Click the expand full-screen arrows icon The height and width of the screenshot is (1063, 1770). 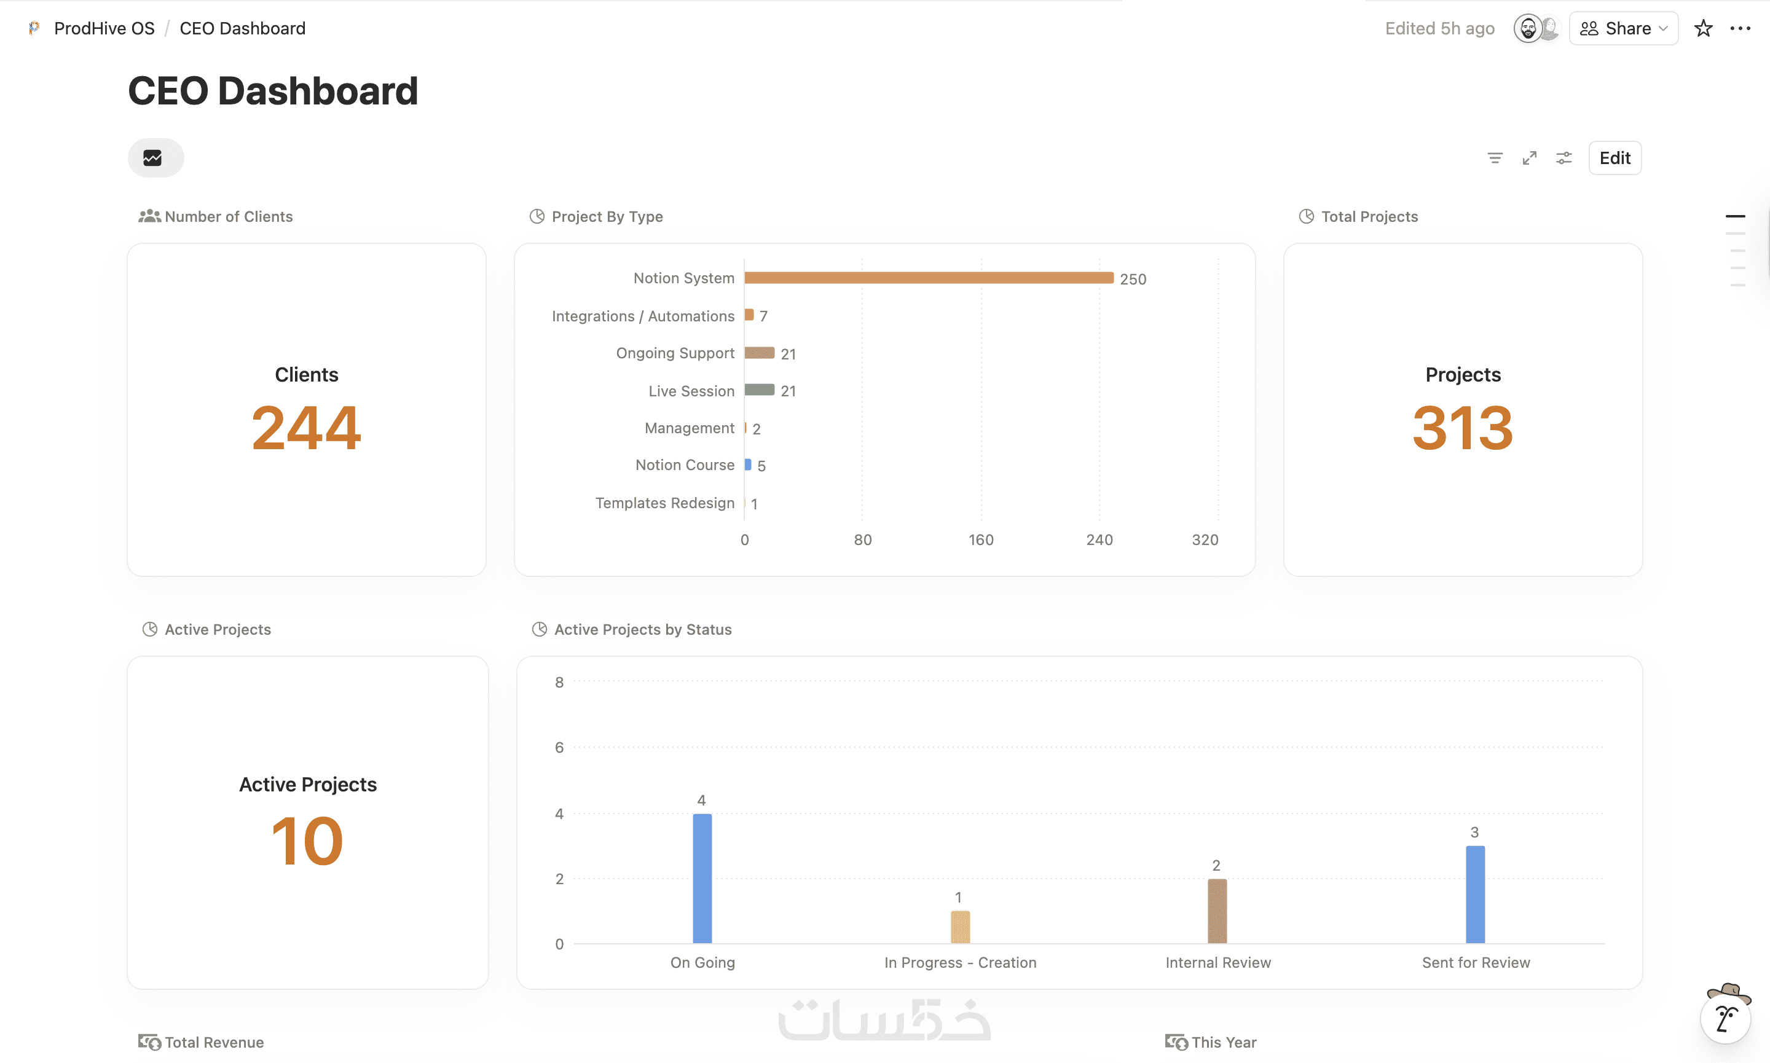[x=1529, y=157]
